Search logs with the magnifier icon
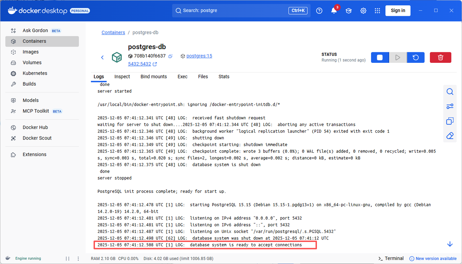 click(450, 92)
